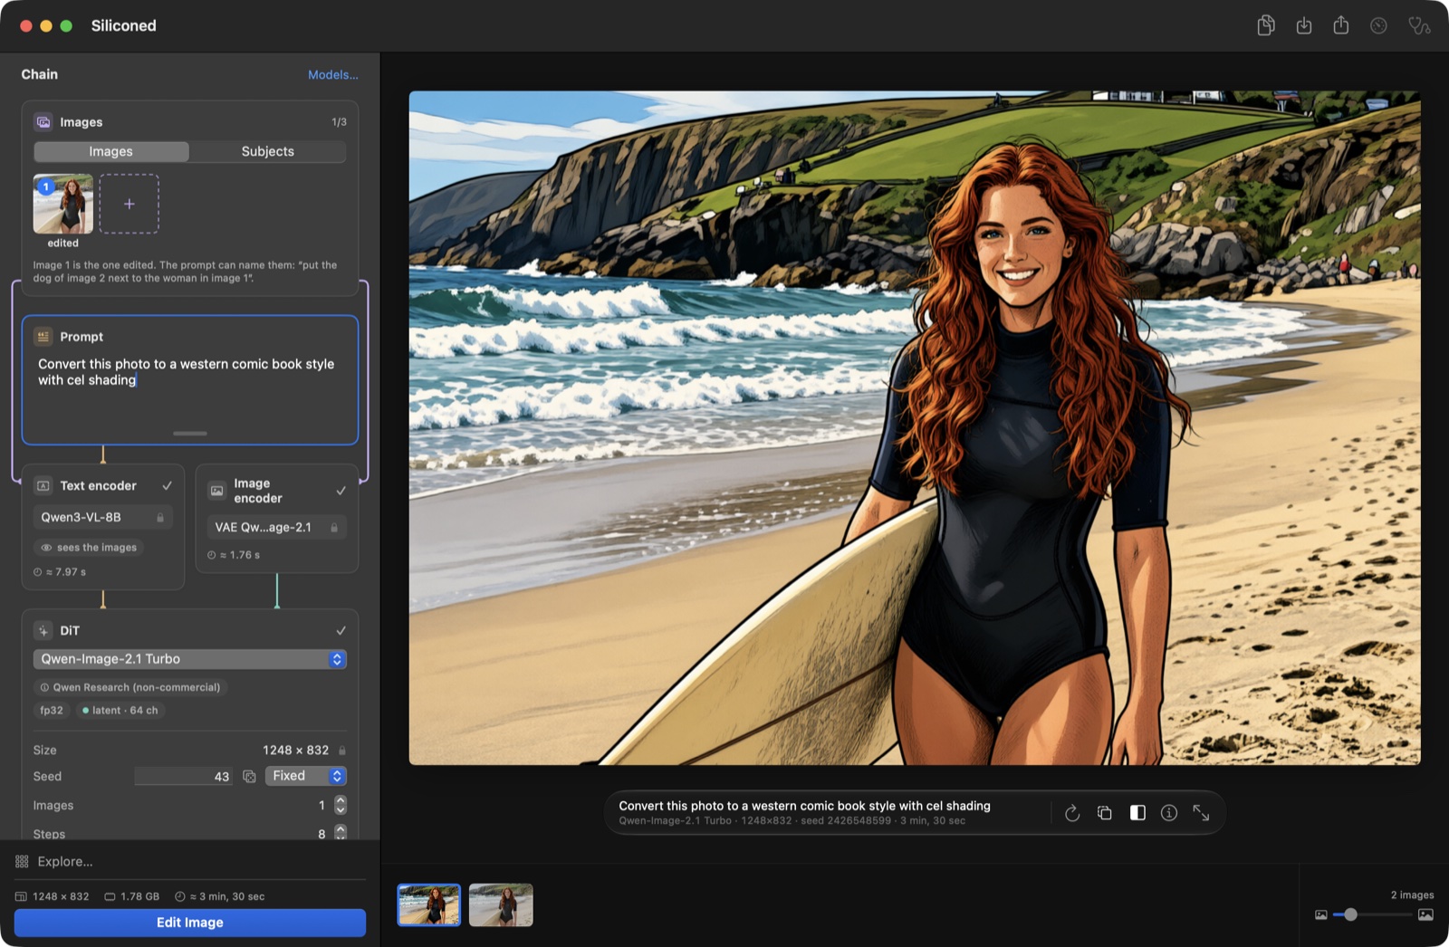Select the original photo thumbnail in filmstrip
Viewport: 1449px width, 947px height.
[501, 905]
